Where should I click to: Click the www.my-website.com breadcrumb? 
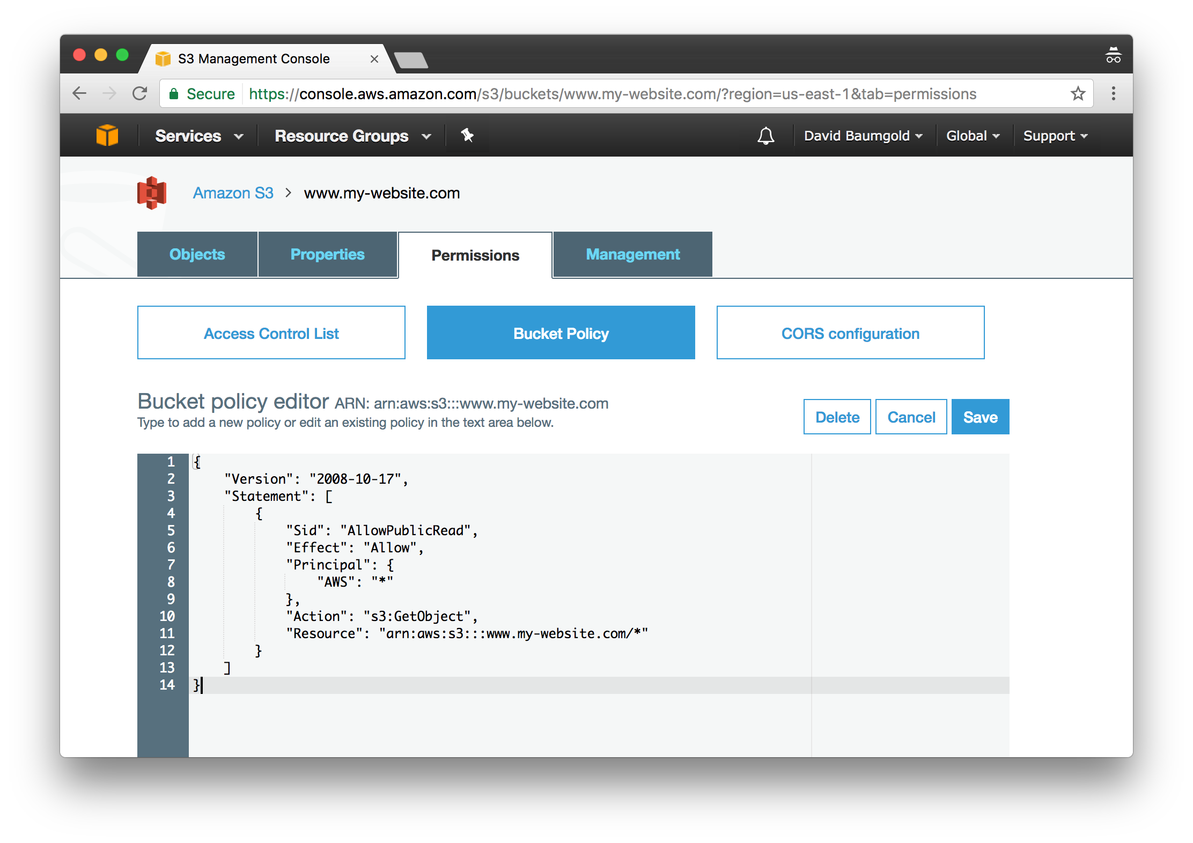tap(382, 193)
